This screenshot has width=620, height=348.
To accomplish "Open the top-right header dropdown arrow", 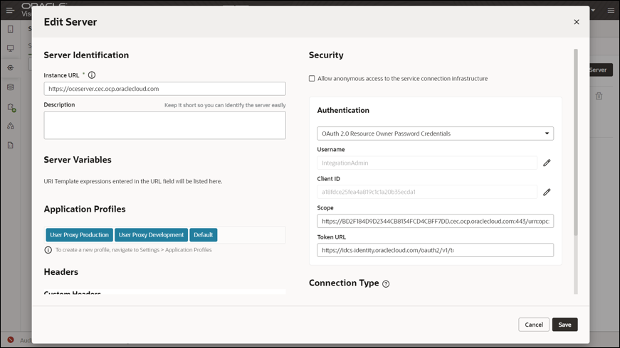I will 593,10.
